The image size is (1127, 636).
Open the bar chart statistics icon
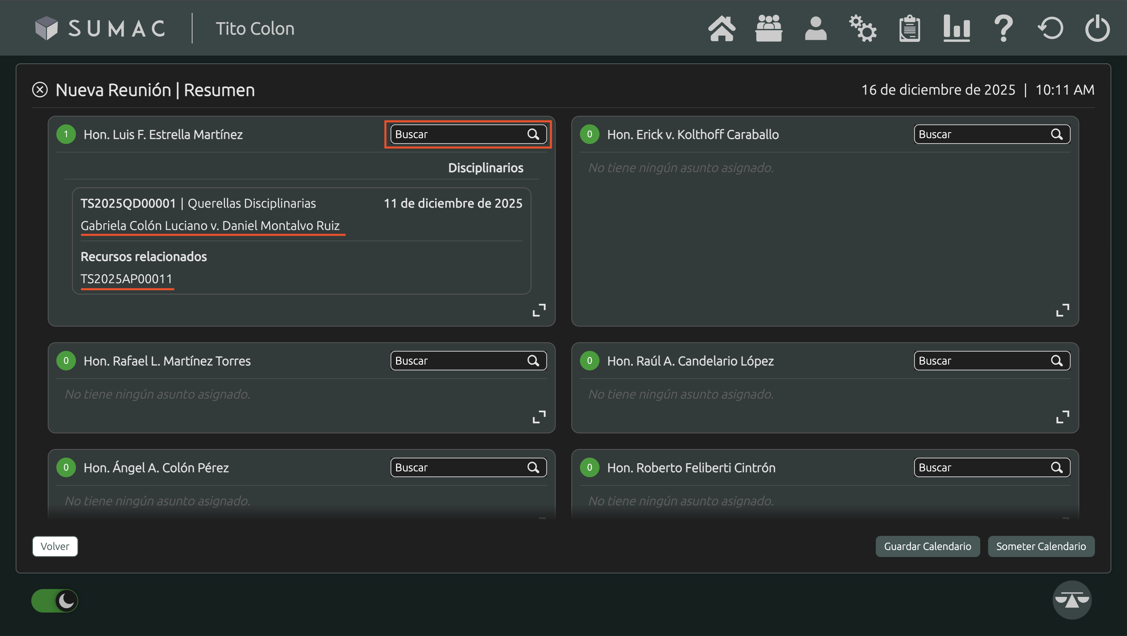tap(957, 29)
